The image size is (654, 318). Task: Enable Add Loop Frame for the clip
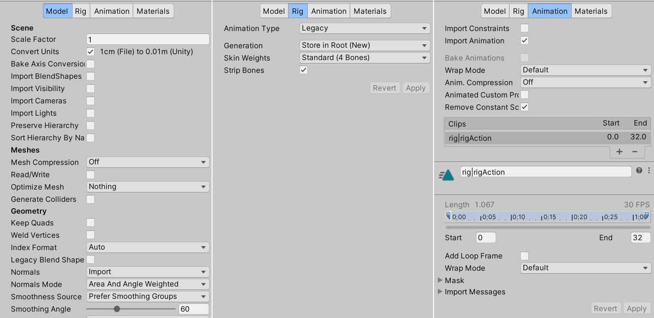click(x=524, y=255)
